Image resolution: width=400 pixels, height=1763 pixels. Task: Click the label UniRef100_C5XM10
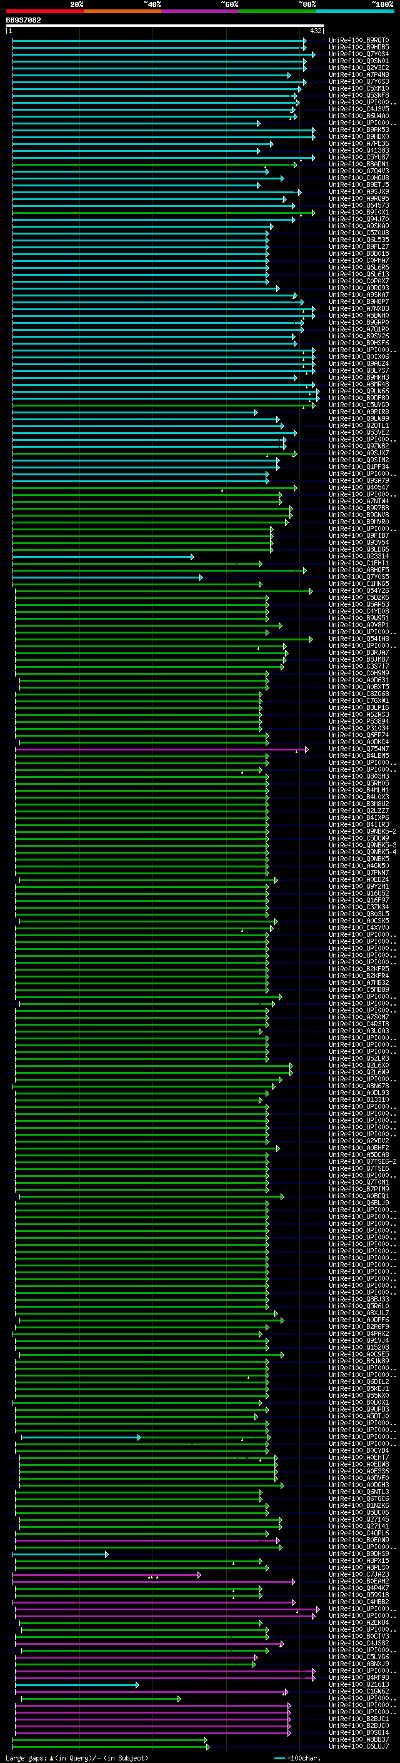[x=359, y=88]
